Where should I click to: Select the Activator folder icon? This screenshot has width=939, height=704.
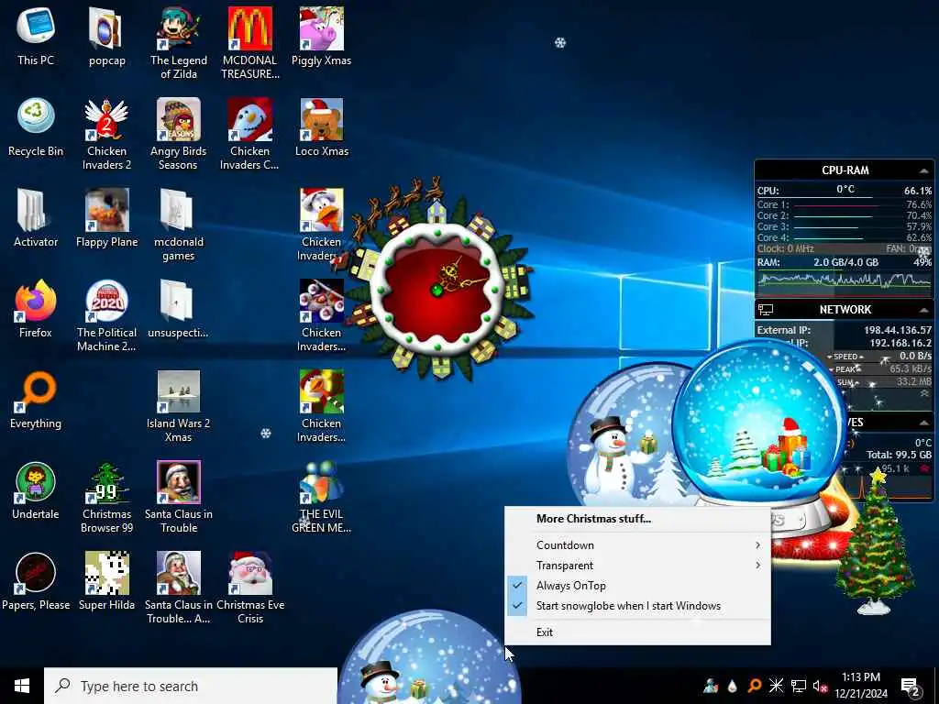(x=36, y=218)
